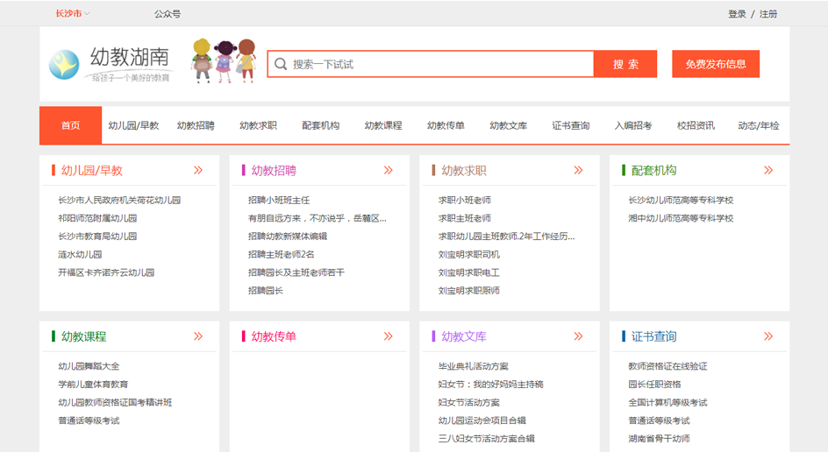
Task: Open more arrow beside 幼教传单 section
Action: (x=388, y=336)
